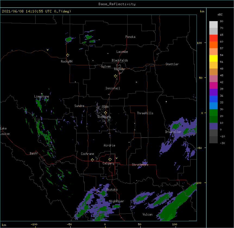Click the yellow diamond marker near Cochrane
Screen dimensions: 234x228
pyautogui.click(x=92, y=160)
